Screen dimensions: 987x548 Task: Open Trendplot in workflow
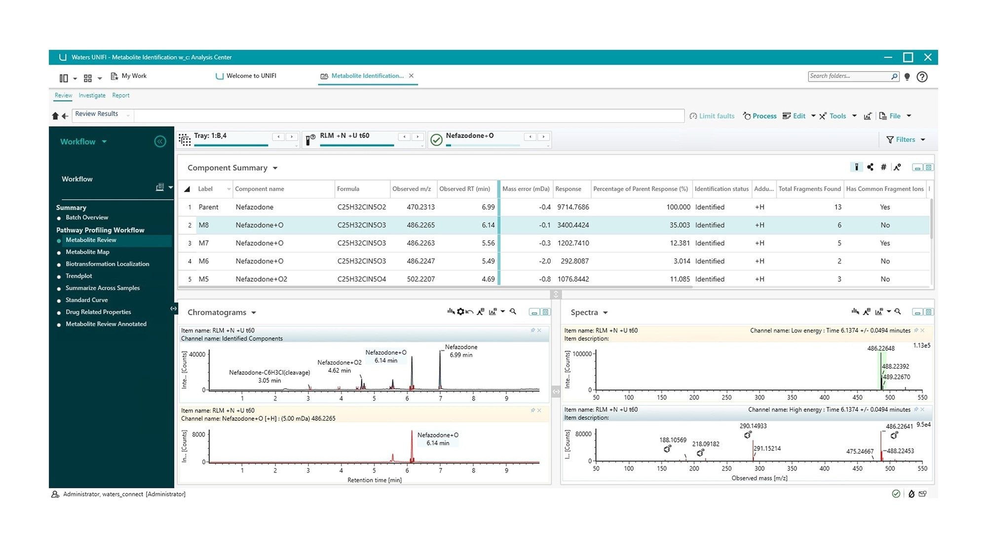pos(78,276)
